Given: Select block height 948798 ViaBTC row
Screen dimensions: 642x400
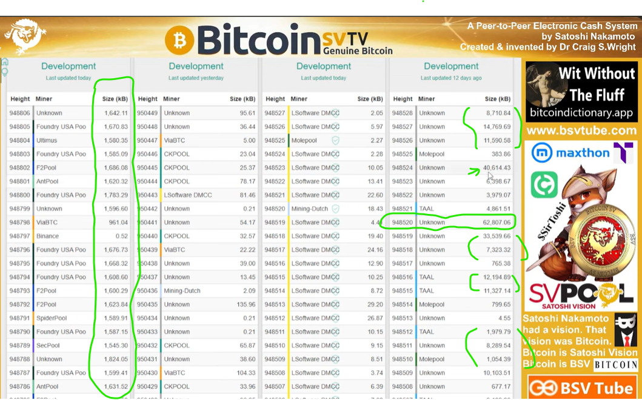Looking at the screenshot, I should point(69,222).
